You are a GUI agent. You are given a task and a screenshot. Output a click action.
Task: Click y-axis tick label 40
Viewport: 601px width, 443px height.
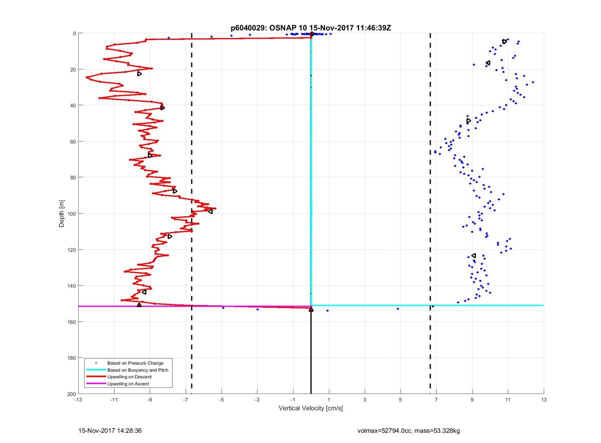[72, 106]
